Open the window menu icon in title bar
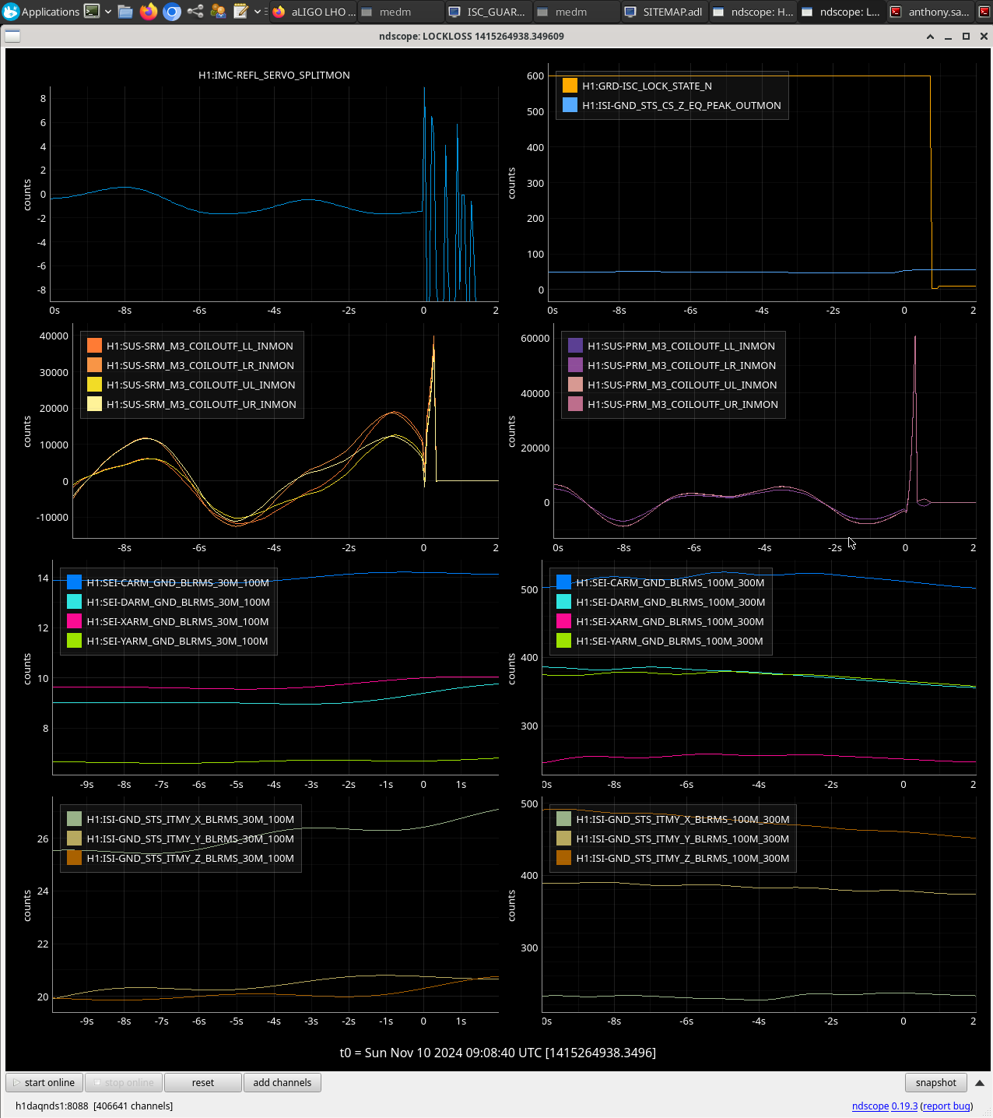 [x=12, y=37]
